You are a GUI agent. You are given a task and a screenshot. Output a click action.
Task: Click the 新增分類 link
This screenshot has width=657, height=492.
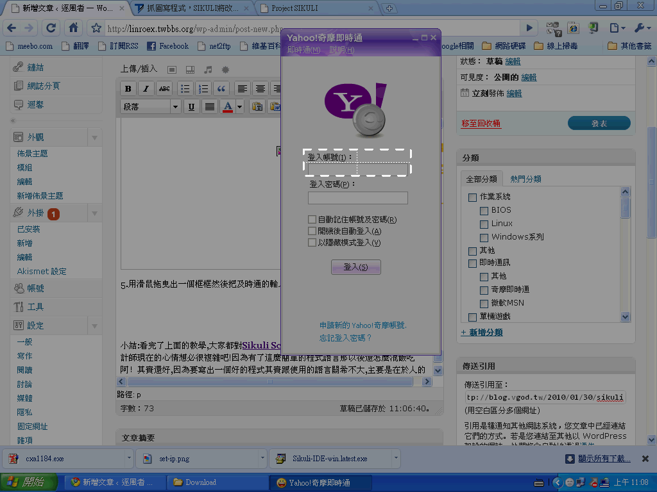click(481, 332)
